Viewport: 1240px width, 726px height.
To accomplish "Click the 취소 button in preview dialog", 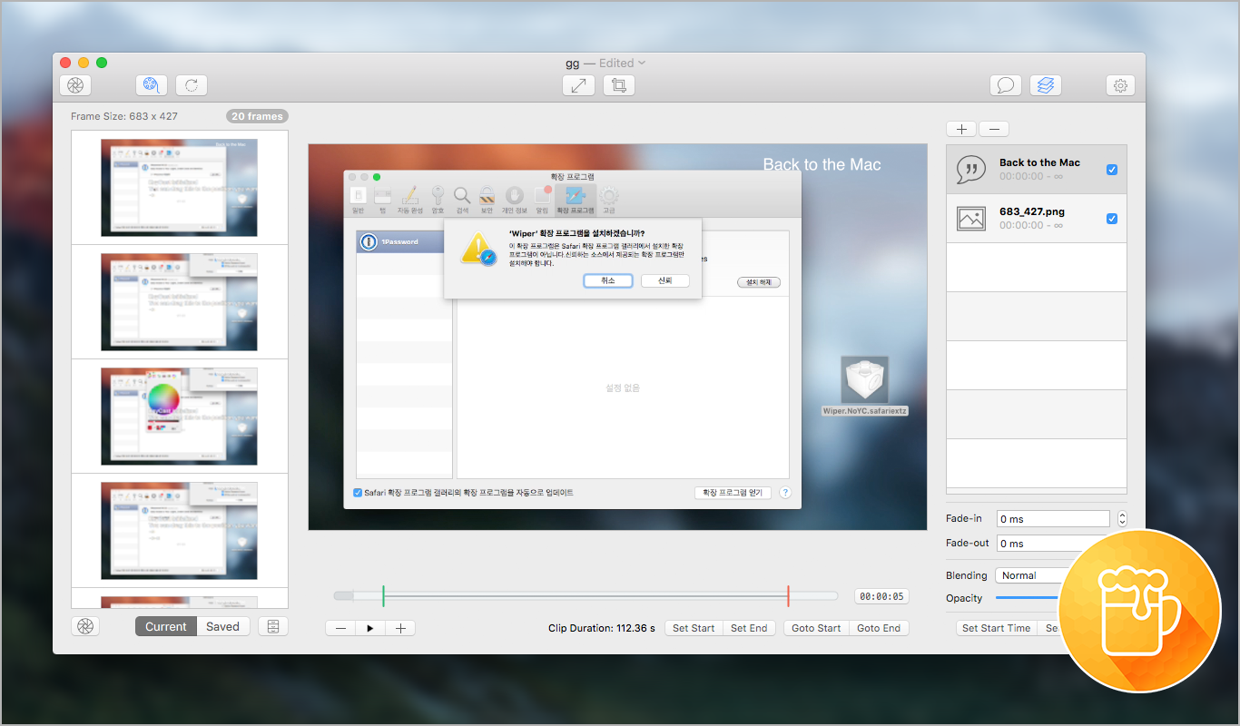I will [x=607, y=280].
